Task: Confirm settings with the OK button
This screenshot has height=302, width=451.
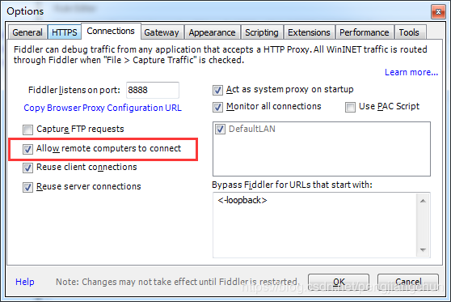Action: coord(339,282)
